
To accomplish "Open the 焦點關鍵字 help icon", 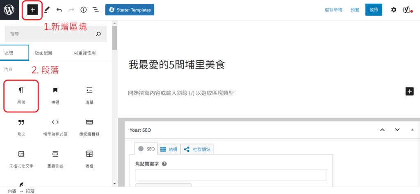I will pos(164,164).
